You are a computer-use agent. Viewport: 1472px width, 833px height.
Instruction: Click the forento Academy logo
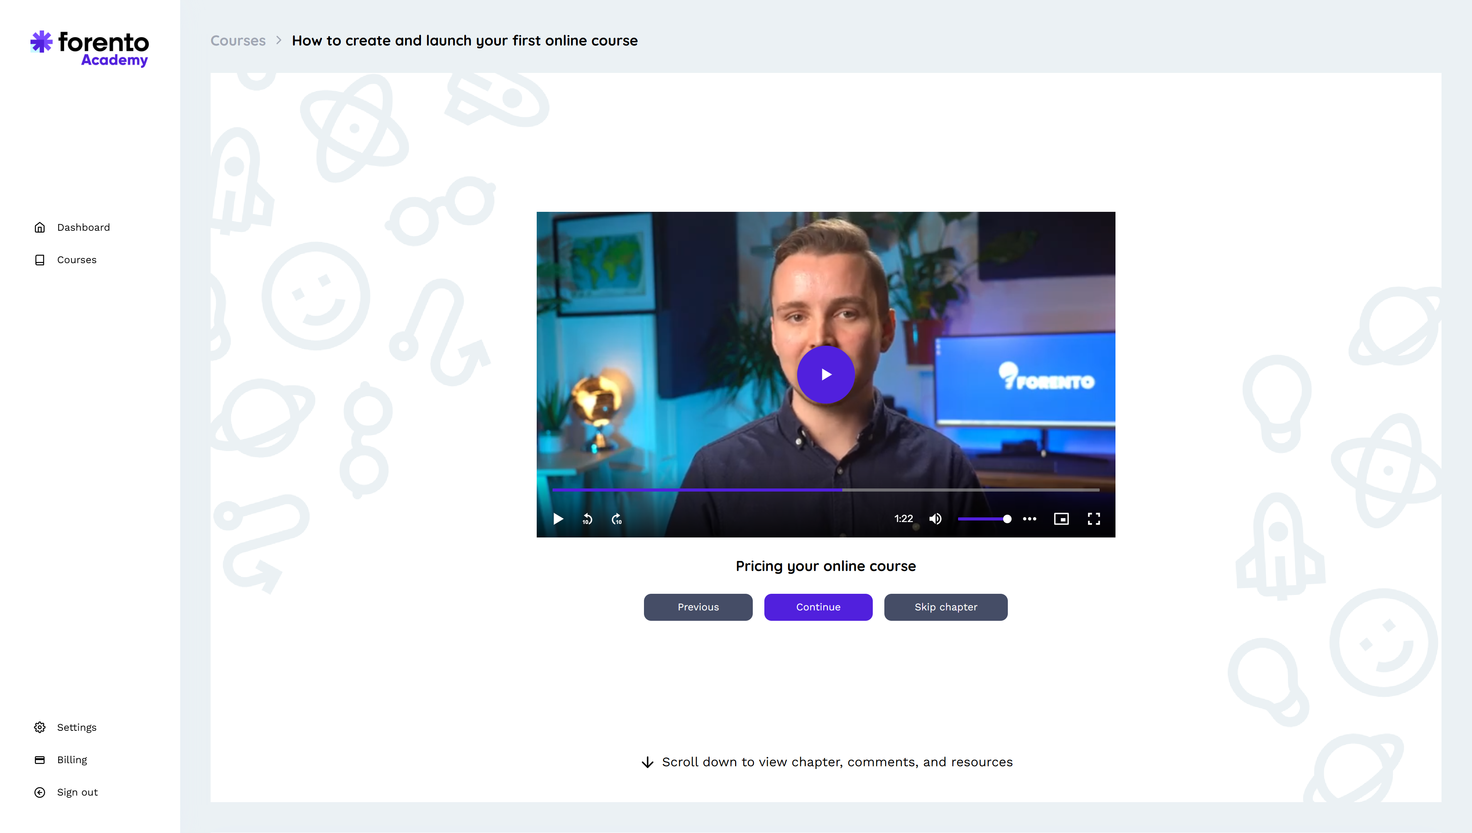(x=90, y=49)
